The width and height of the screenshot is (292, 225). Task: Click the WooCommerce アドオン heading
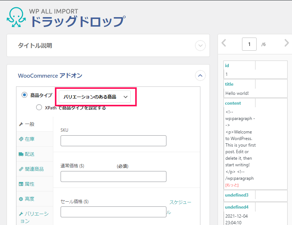pos(50,76)
